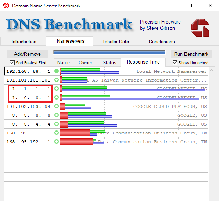Maximize the Domain Name Server Benchmark window
The height and width of the screenshot is (201, 219).
click(x=193, y=6)
